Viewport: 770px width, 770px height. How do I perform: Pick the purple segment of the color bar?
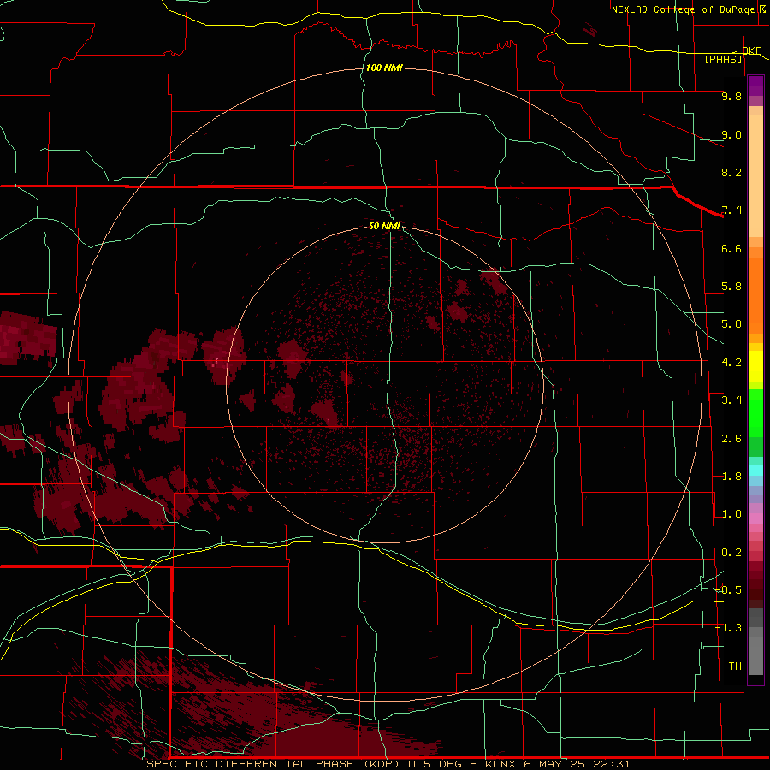coord(755,86)
